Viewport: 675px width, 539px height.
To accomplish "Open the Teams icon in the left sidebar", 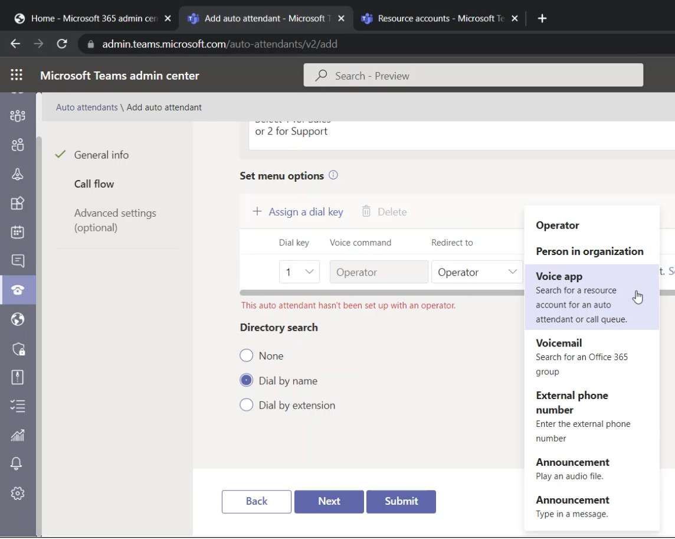I will click(x=18, y=116).
